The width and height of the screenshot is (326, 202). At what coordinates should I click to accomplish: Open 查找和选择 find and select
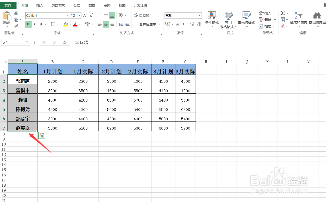click(317, 19)
